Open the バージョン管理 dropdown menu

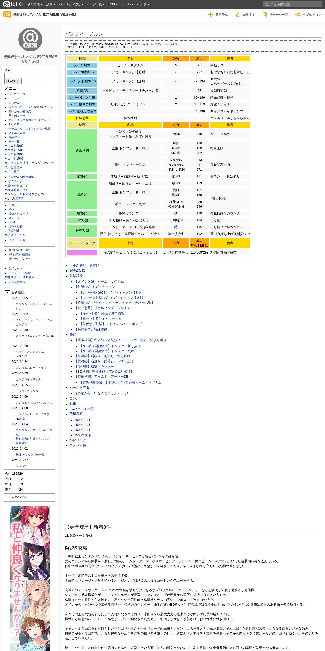[x=71, y=4]
